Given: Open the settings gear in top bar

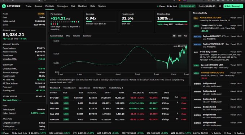Looking at the screenshot, I should pyautogui.click(x=220, y=6).
